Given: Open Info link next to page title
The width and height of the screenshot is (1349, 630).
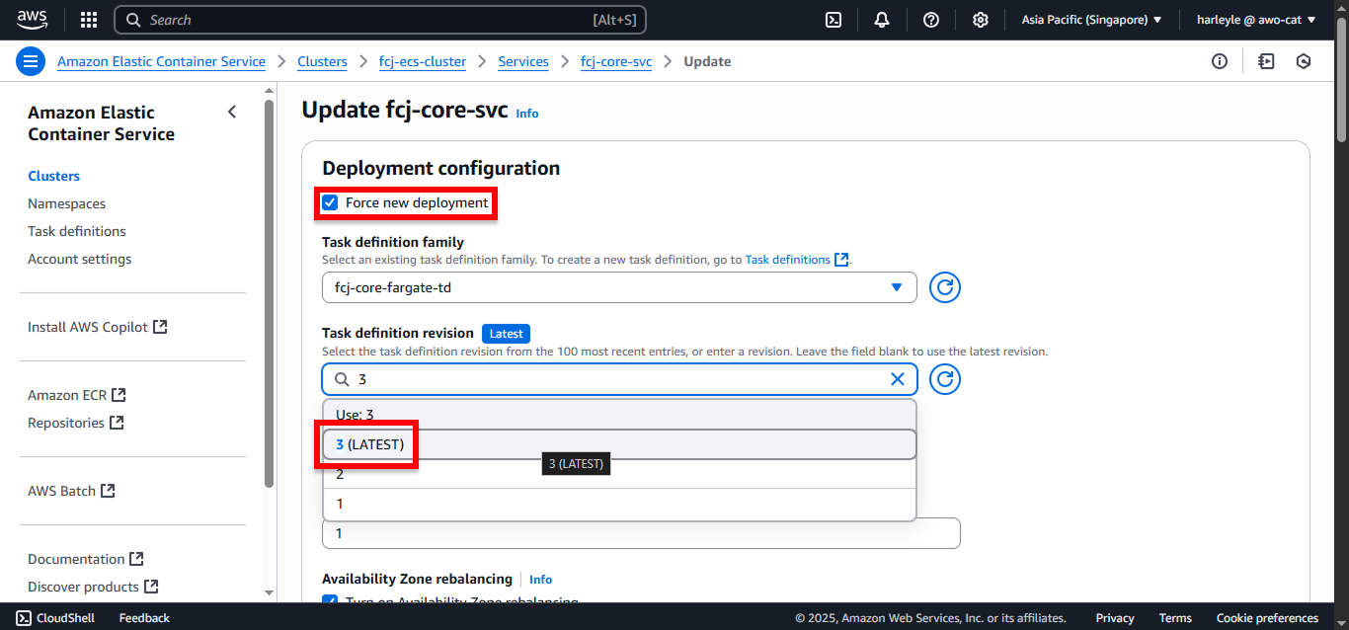Looking at the screenshot, I should 527,114.
